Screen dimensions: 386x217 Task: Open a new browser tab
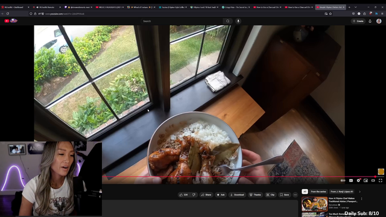pos(349,7)
